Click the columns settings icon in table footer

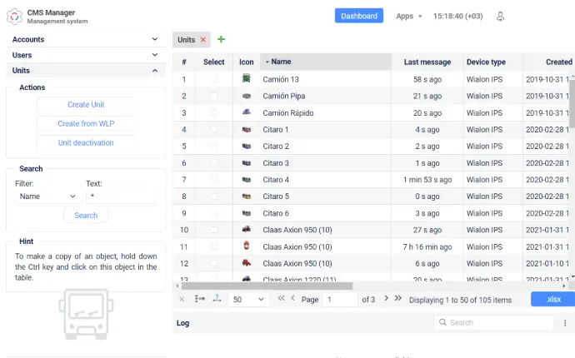[x=199, y=299]
